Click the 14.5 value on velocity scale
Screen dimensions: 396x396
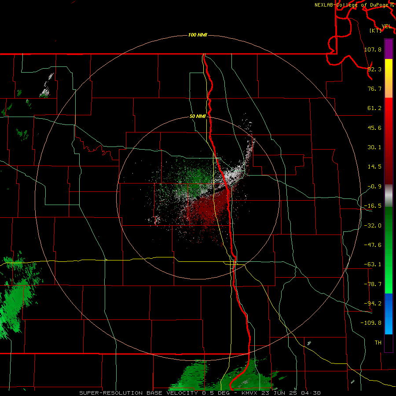pyautogui.click(x=374, y=167)
